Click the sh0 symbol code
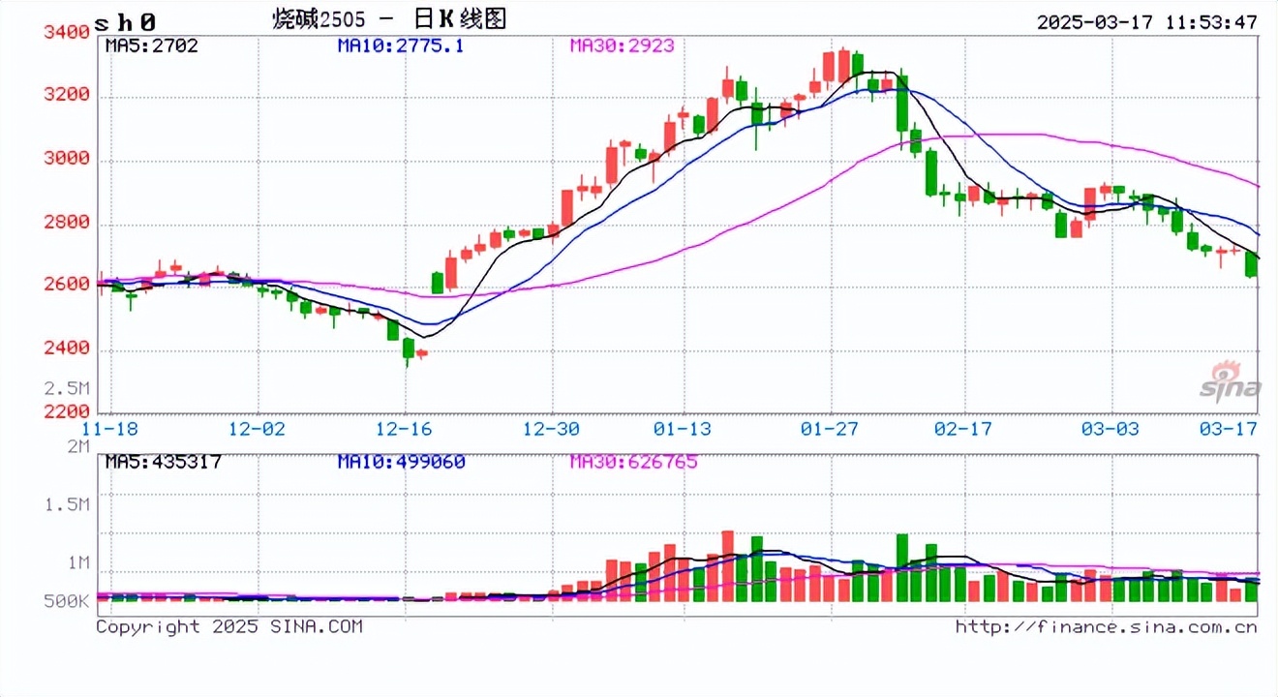Screen dimensions: 1278x697 tap(126, 21)
